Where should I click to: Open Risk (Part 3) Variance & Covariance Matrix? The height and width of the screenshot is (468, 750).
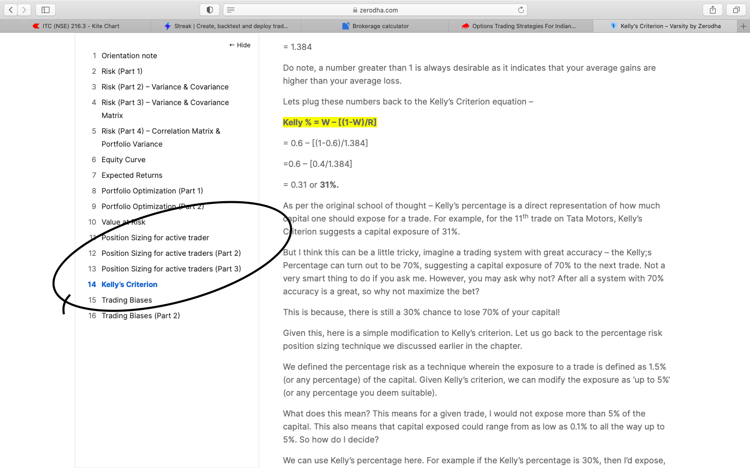click(165, 109)
